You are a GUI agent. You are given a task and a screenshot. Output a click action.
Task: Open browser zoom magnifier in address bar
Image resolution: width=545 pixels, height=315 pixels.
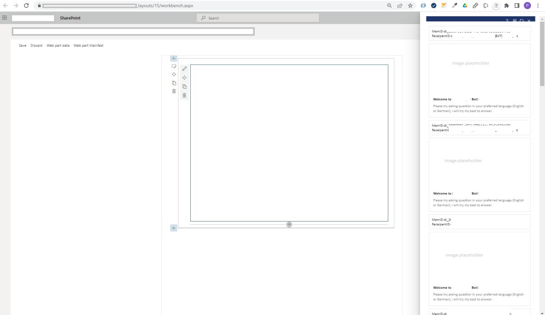389,5
